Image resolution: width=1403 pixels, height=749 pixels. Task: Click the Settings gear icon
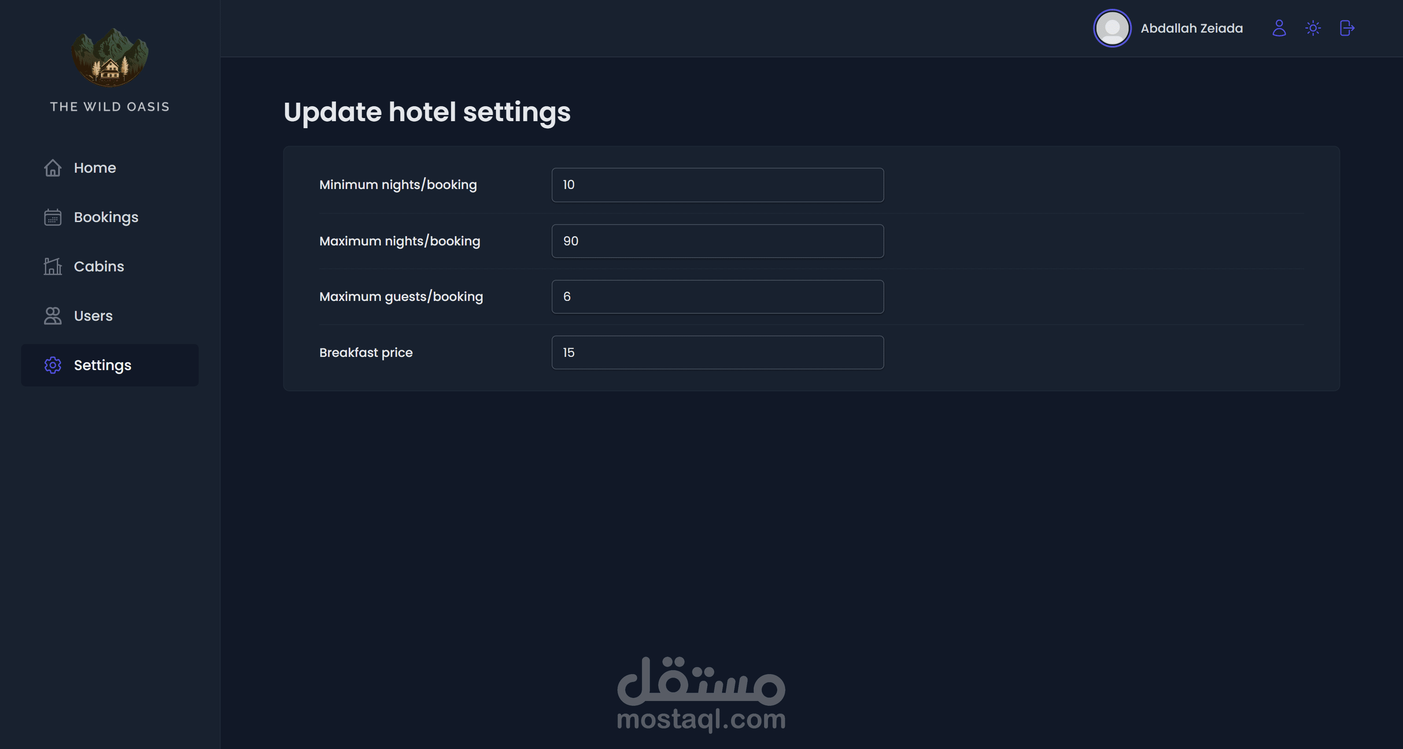point(53,365)
